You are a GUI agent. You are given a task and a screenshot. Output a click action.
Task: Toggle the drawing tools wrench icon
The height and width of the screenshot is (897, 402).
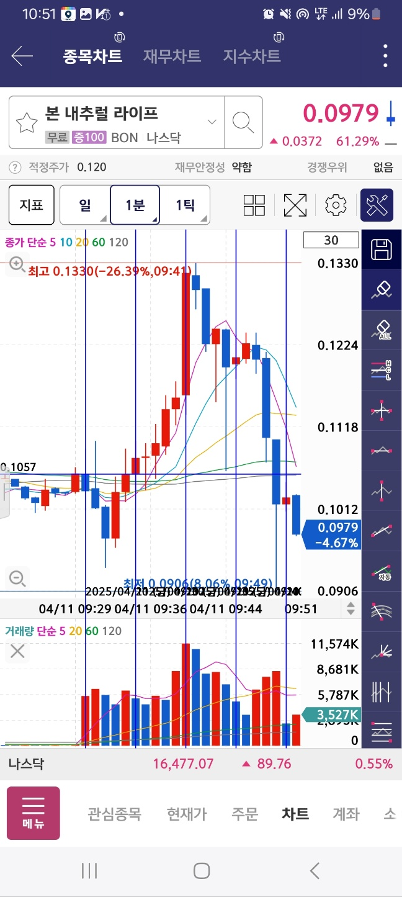[x=377, y=205]
